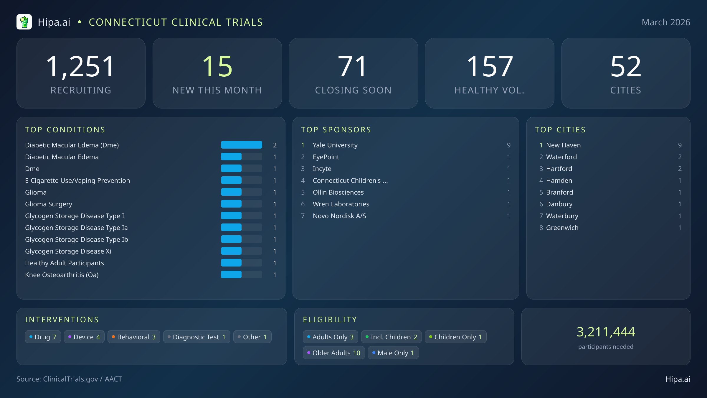Image resolution: width=707 pixels, height=398 pixels.
Task: Click the Hipa.ai logo icon
Action: [25, 22]
